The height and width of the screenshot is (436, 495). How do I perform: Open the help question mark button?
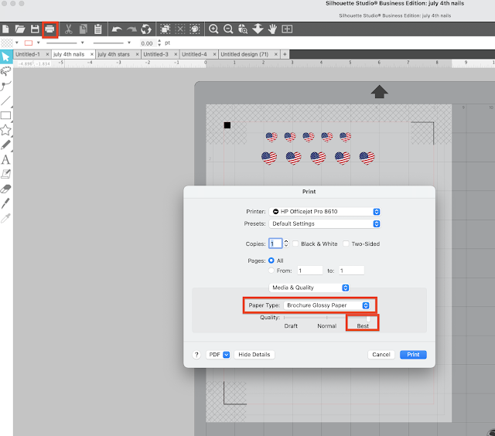point(196,355)
